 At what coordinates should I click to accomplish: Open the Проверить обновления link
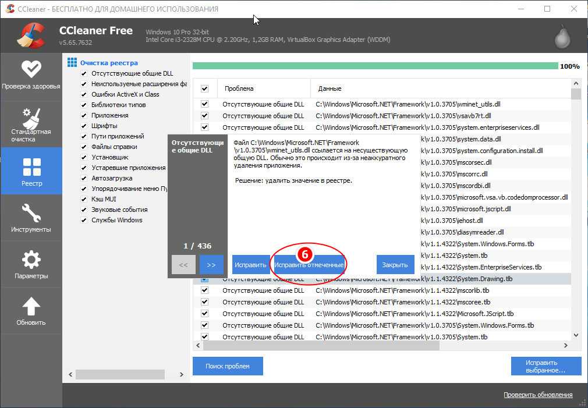point(538,395)
